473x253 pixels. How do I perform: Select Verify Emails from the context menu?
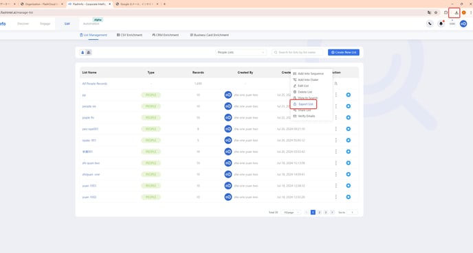tap(304, 116)
